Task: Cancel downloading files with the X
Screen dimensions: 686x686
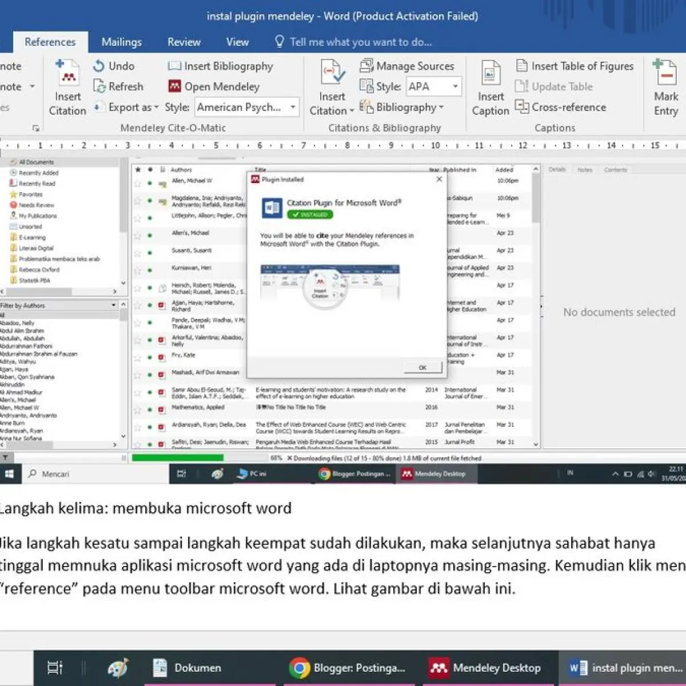Action: tap(289, 458)
